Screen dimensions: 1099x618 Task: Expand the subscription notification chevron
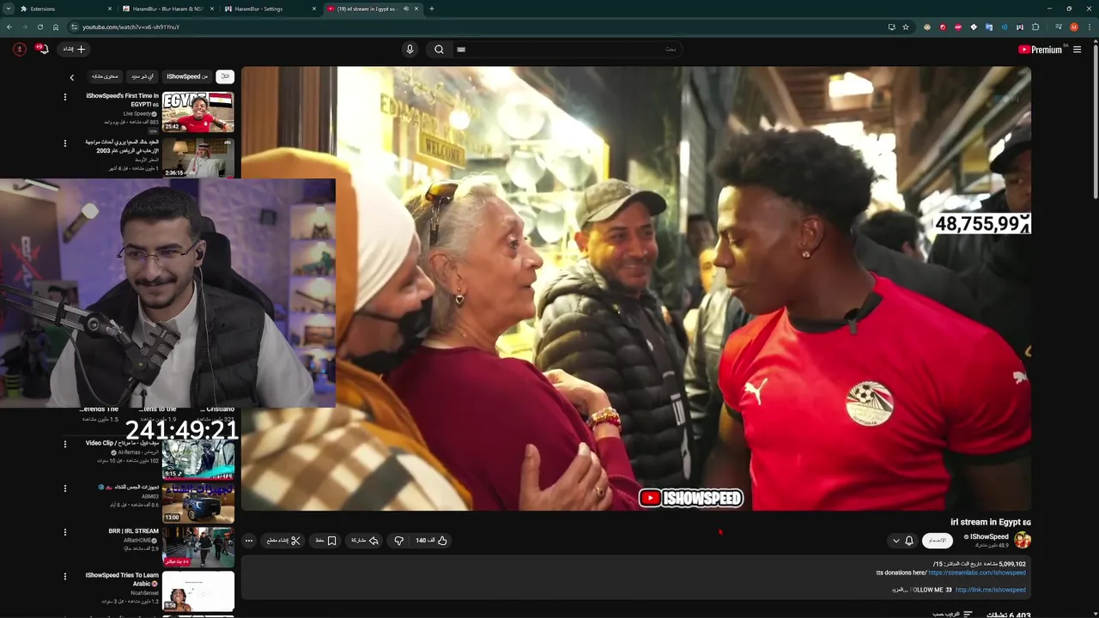pyautogui.click(x=896, y=541)
